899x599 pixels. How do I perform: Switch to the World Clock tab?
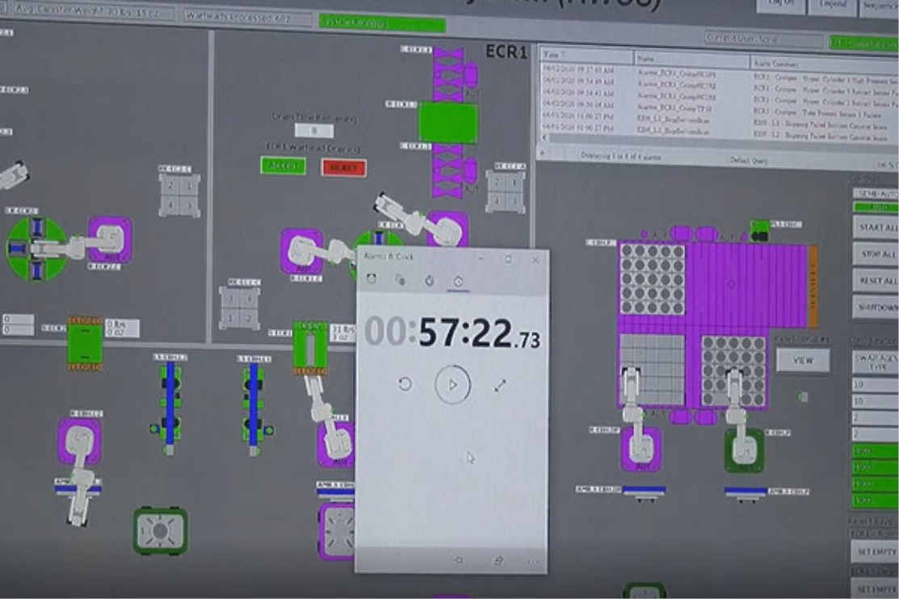click(x=400, y=280)
